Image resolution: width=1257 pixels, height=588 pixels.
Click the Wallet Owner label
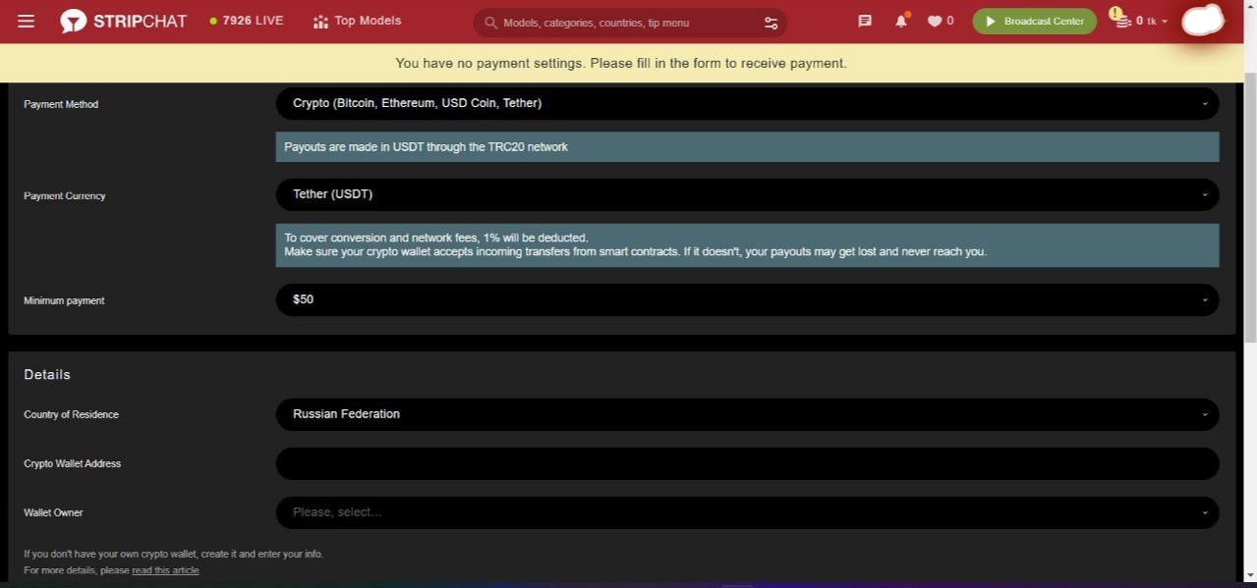point(53,512)
